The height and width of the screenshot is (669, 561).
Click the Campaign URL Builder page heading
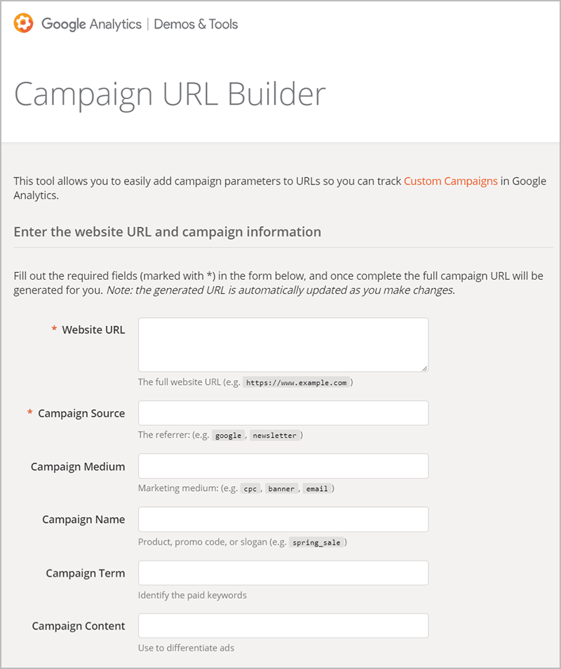click(x=170, y=94)
